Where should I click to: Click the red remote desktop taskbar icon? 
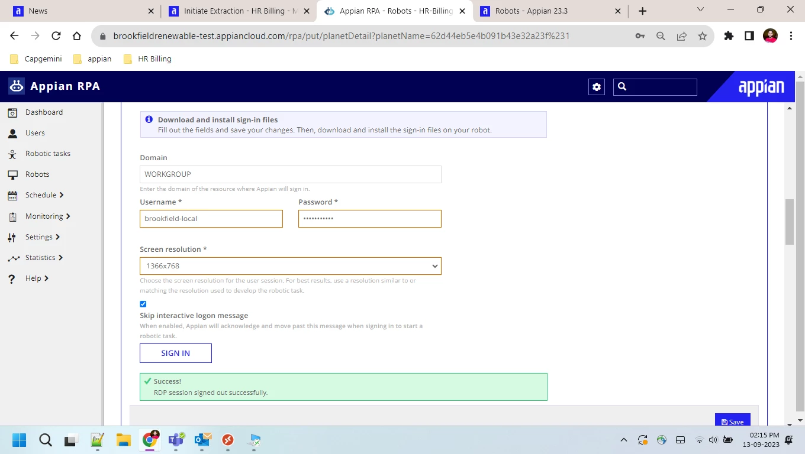[x=228, y=440]
